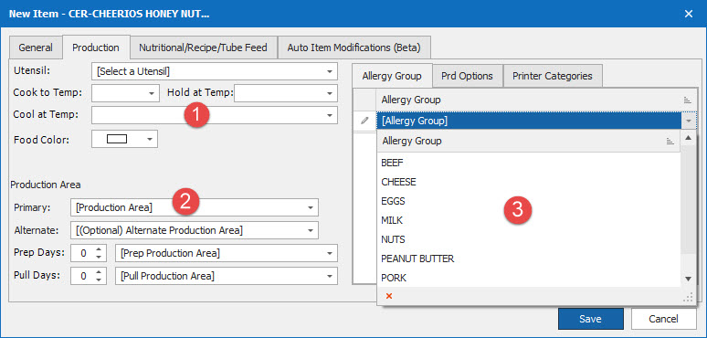Click sort icon in dropdown list header
The height and width of the screenshot is (338, 707).
pyautogui.click(x=670, y=141)
